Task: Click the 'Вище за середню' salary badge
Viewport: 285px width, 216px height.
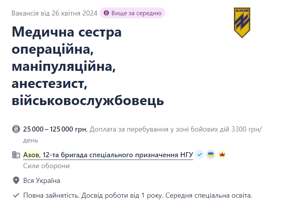Action: [132, 13]
